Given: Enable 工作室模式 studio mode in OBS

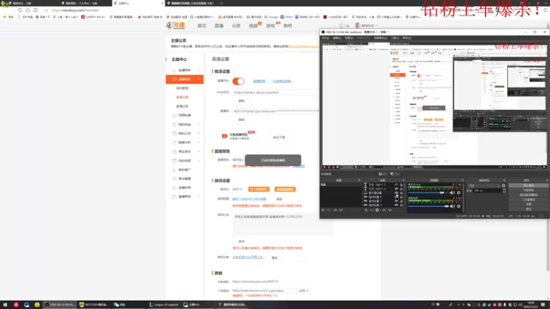Looking at the screenshot, I should [x=528, y=199].
